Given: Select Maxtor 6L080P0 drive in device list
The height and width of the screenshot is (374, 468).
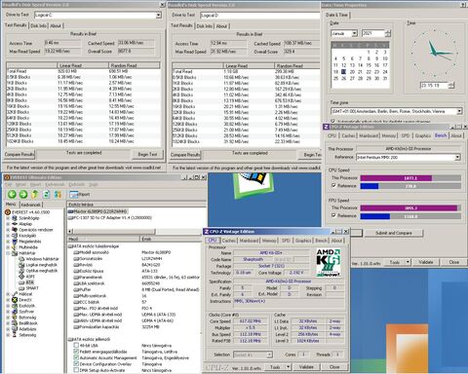Looking at the screenshot, I should click(97, 211).
